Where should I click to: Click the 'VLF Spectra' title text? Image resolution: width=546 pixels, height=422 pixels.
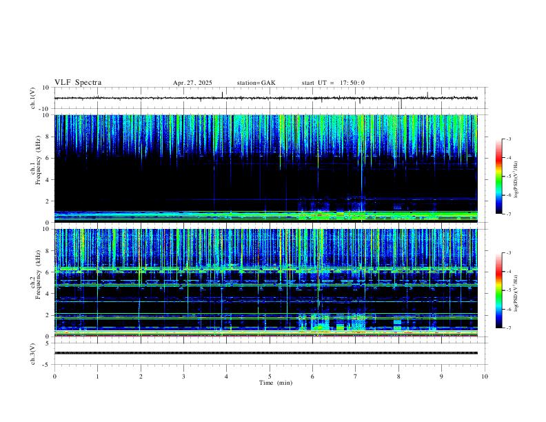pyautogui.click(x=78, y=83)
